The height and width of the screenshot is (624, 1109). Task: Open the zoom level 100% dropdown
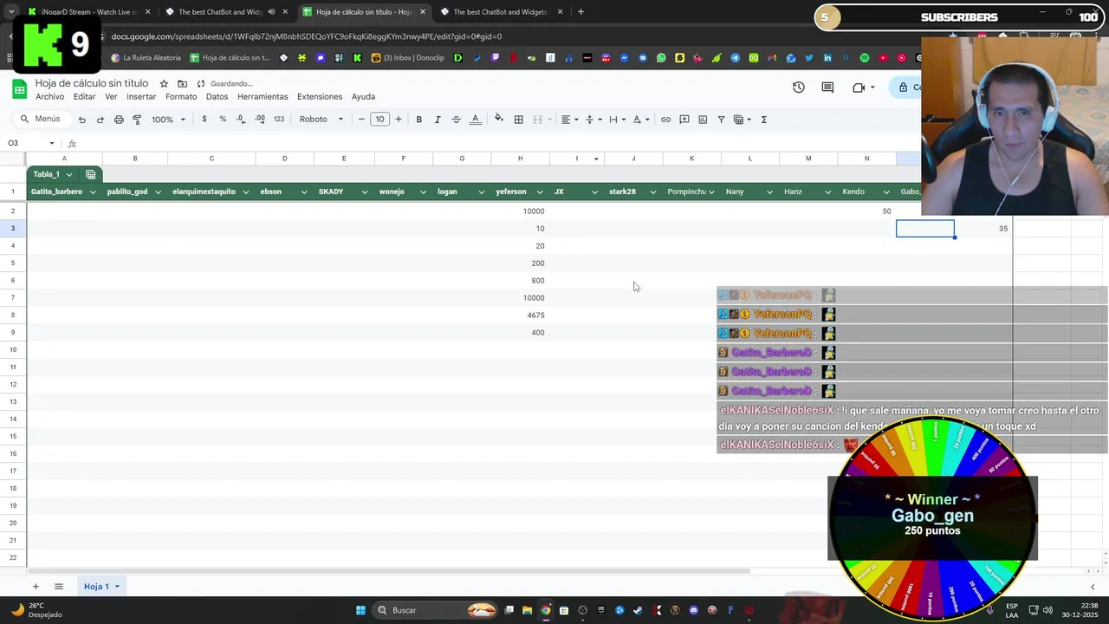[168, 120]
